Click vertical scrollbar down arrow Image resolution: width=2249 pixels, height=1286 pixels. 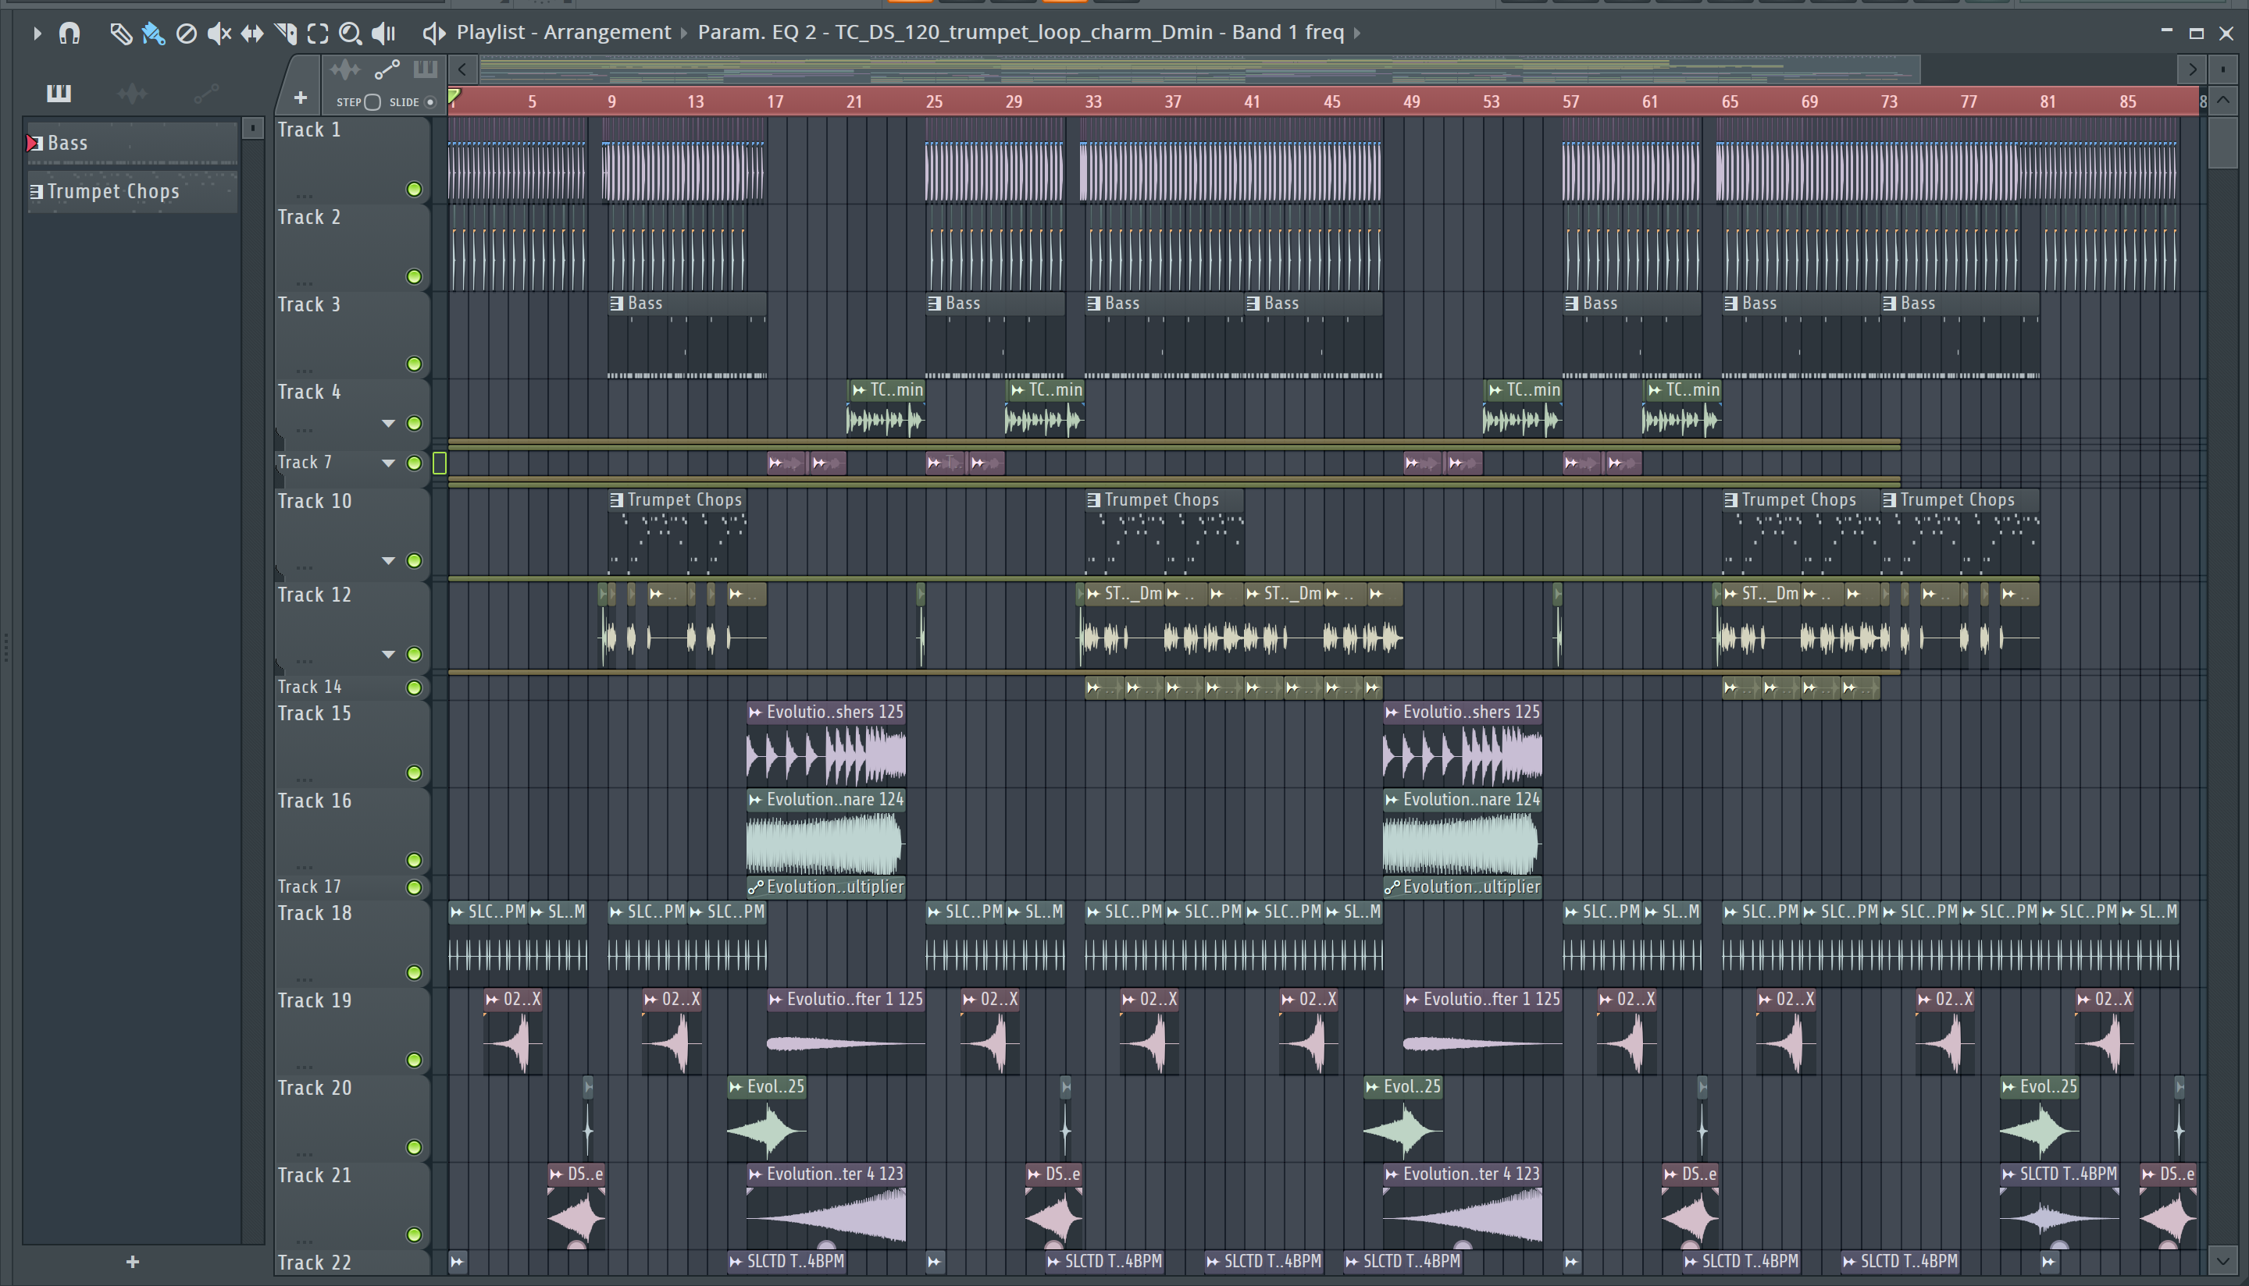coord(2223,1260)
